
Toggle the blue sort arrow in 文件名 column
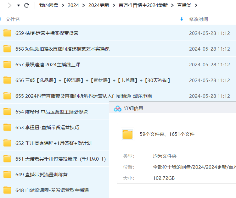click(182, 19)
